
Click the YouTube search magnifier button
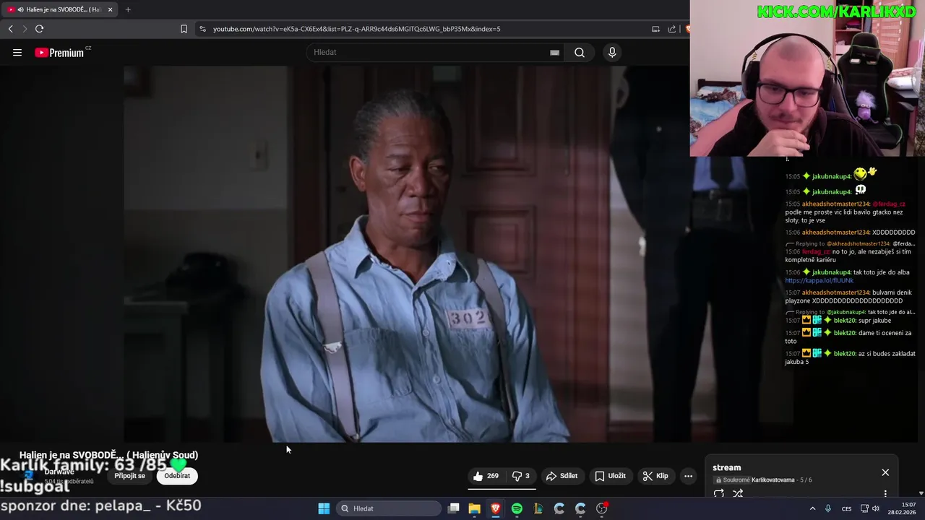tap(580, 53)
